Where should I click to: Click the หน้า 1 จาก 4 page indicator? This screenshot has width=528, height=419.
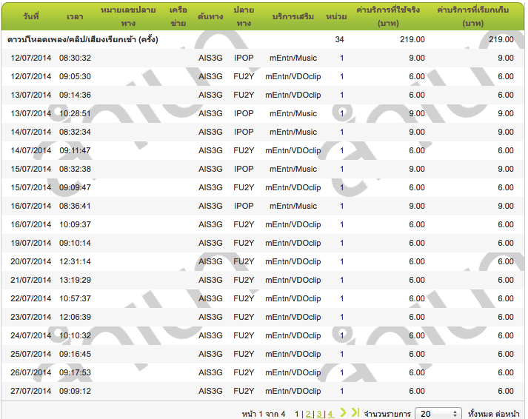click(x=264, y=414)
